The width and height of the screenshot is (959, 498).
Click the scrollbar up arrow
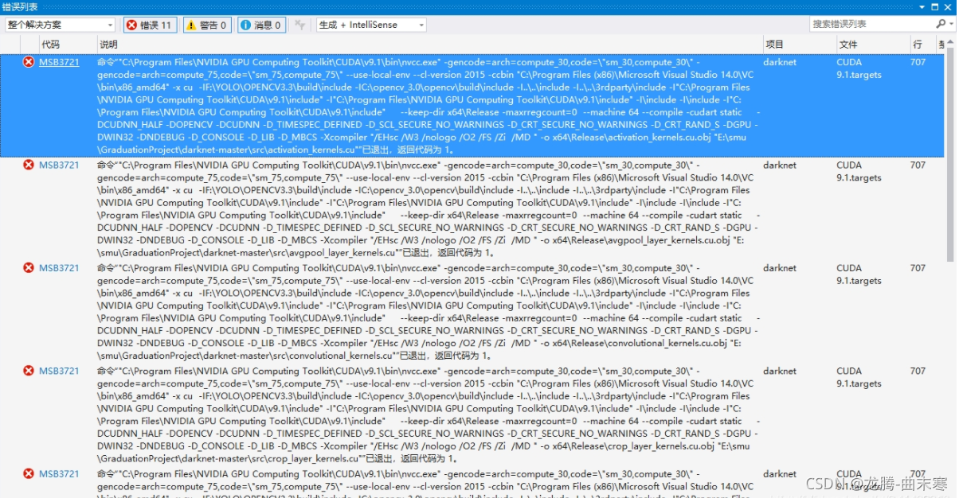(x=950, y=42)
